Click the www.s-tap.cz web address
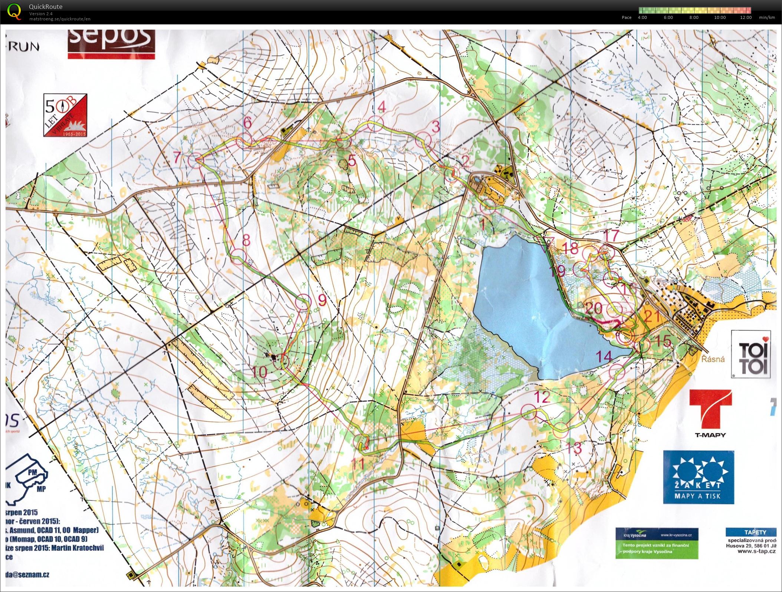This screenshot has height=592, width=782. tap(757, 551)
